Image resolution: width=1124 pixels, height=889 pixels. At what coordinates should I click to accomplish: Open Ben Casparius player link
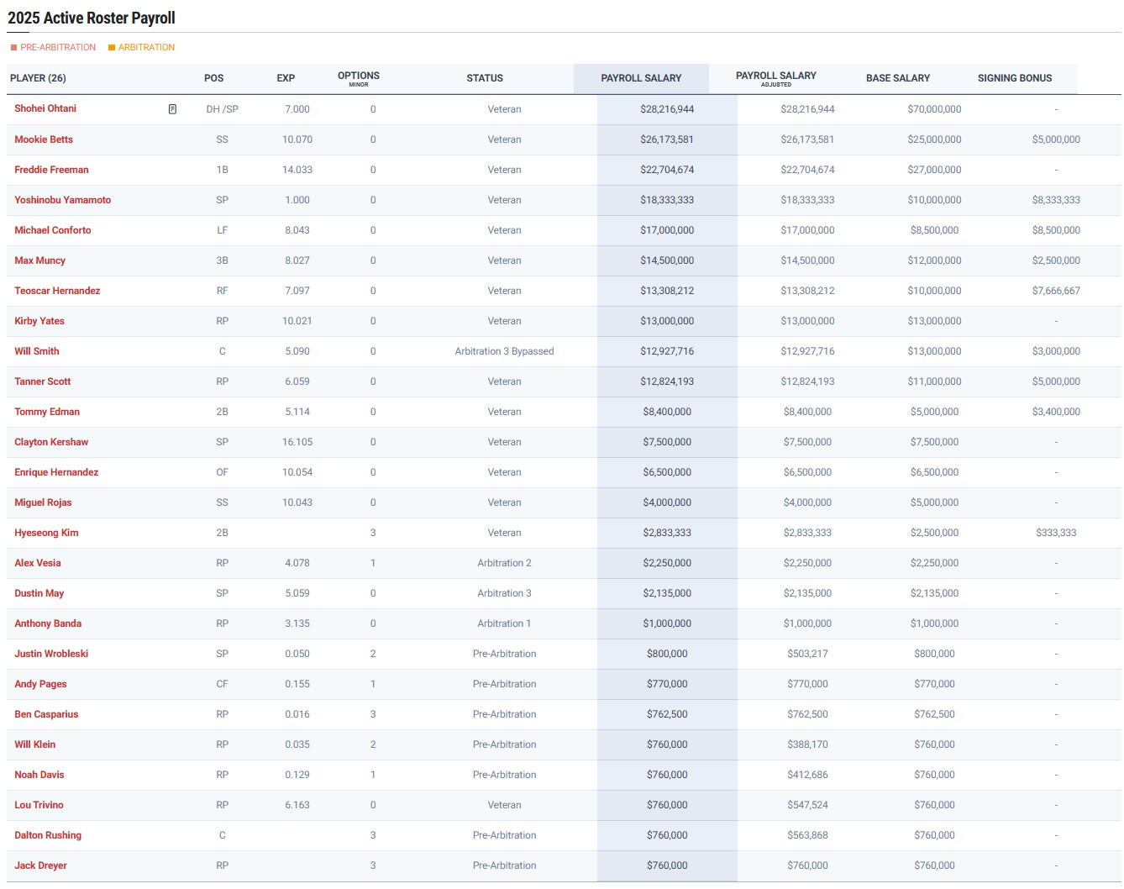point(46,714)
